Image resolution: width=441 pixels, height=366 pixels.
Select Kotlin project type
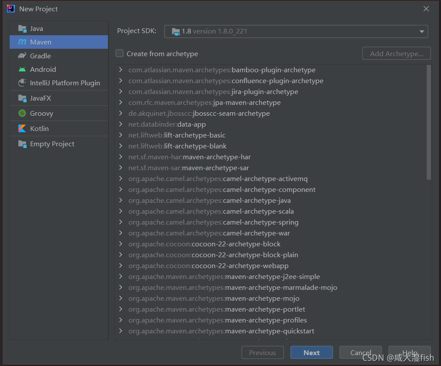tap(59, 128)
